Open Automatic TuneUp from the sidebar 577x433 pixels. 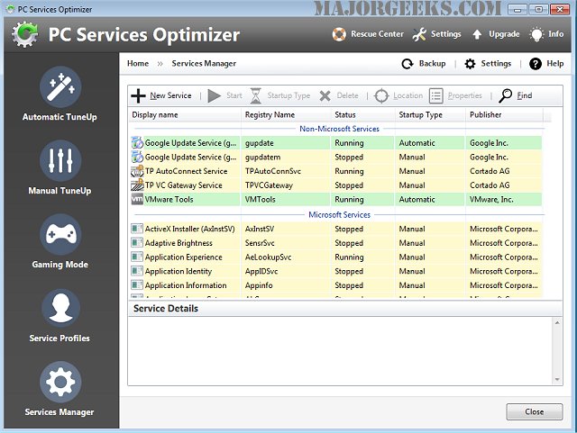(x=59, y=86)
